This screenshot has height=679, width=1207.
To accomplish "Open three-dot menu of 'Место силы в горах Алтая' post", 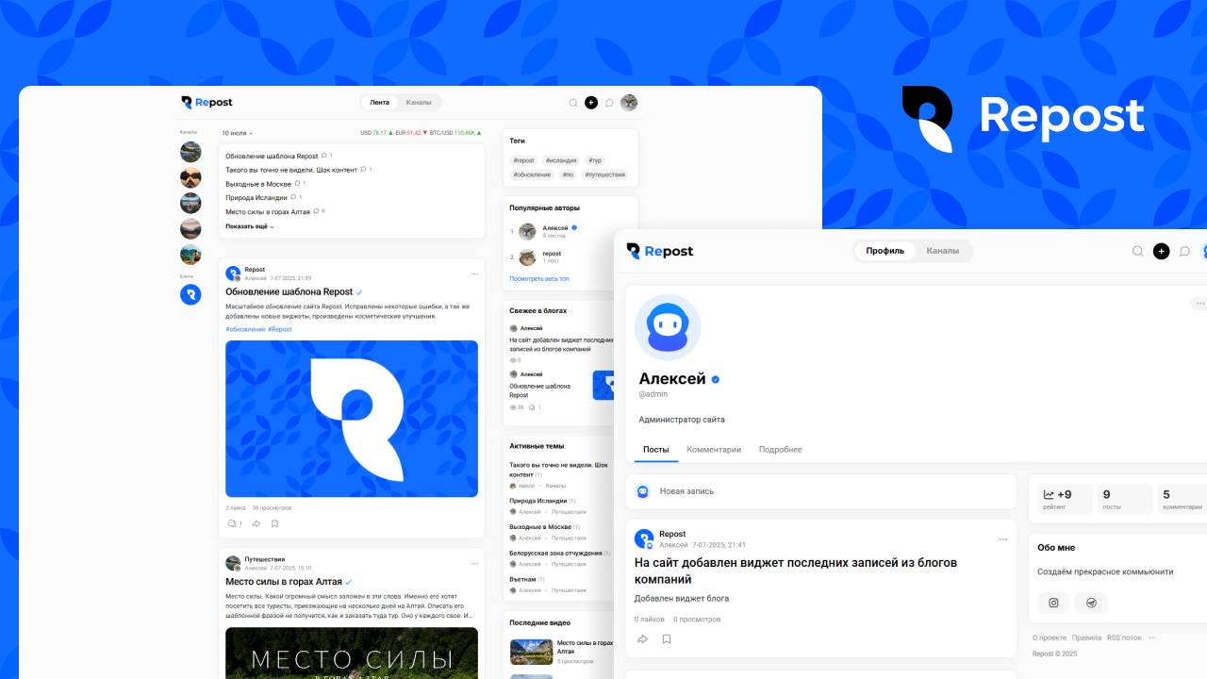I will [474, 563].
